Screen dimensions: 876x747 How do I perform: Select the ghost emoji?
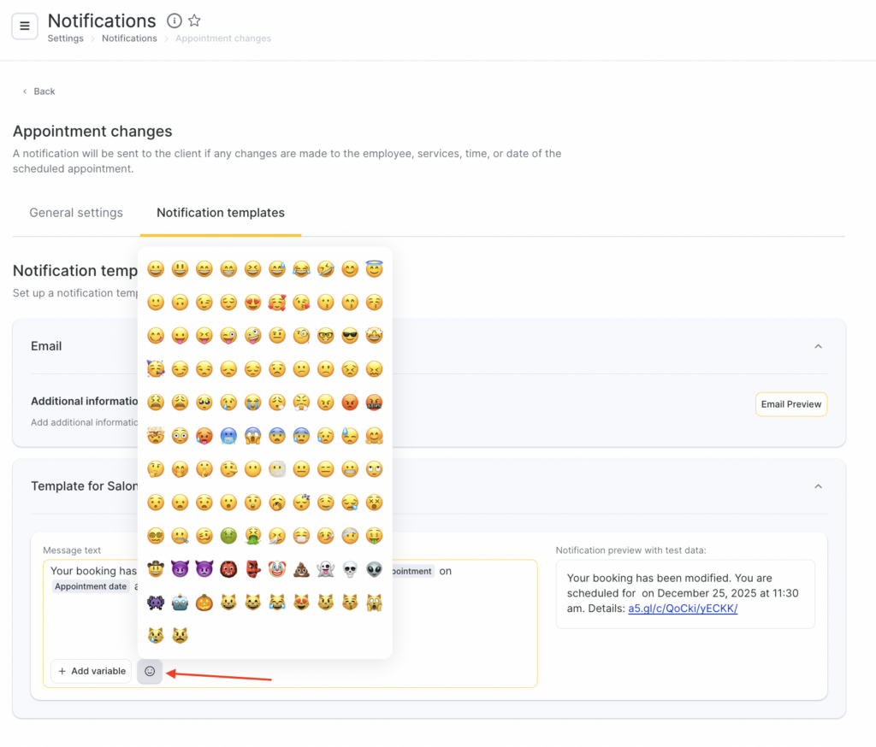[326, 569]
